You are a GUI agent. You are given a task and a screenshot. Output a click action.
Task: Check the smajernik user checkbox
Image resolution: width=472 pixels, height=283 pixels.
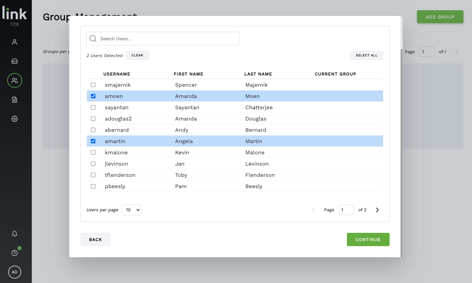point(93,85)
